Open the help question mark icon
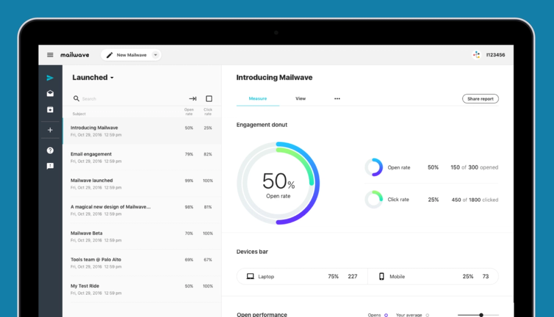554x317 pixels. 50,150
